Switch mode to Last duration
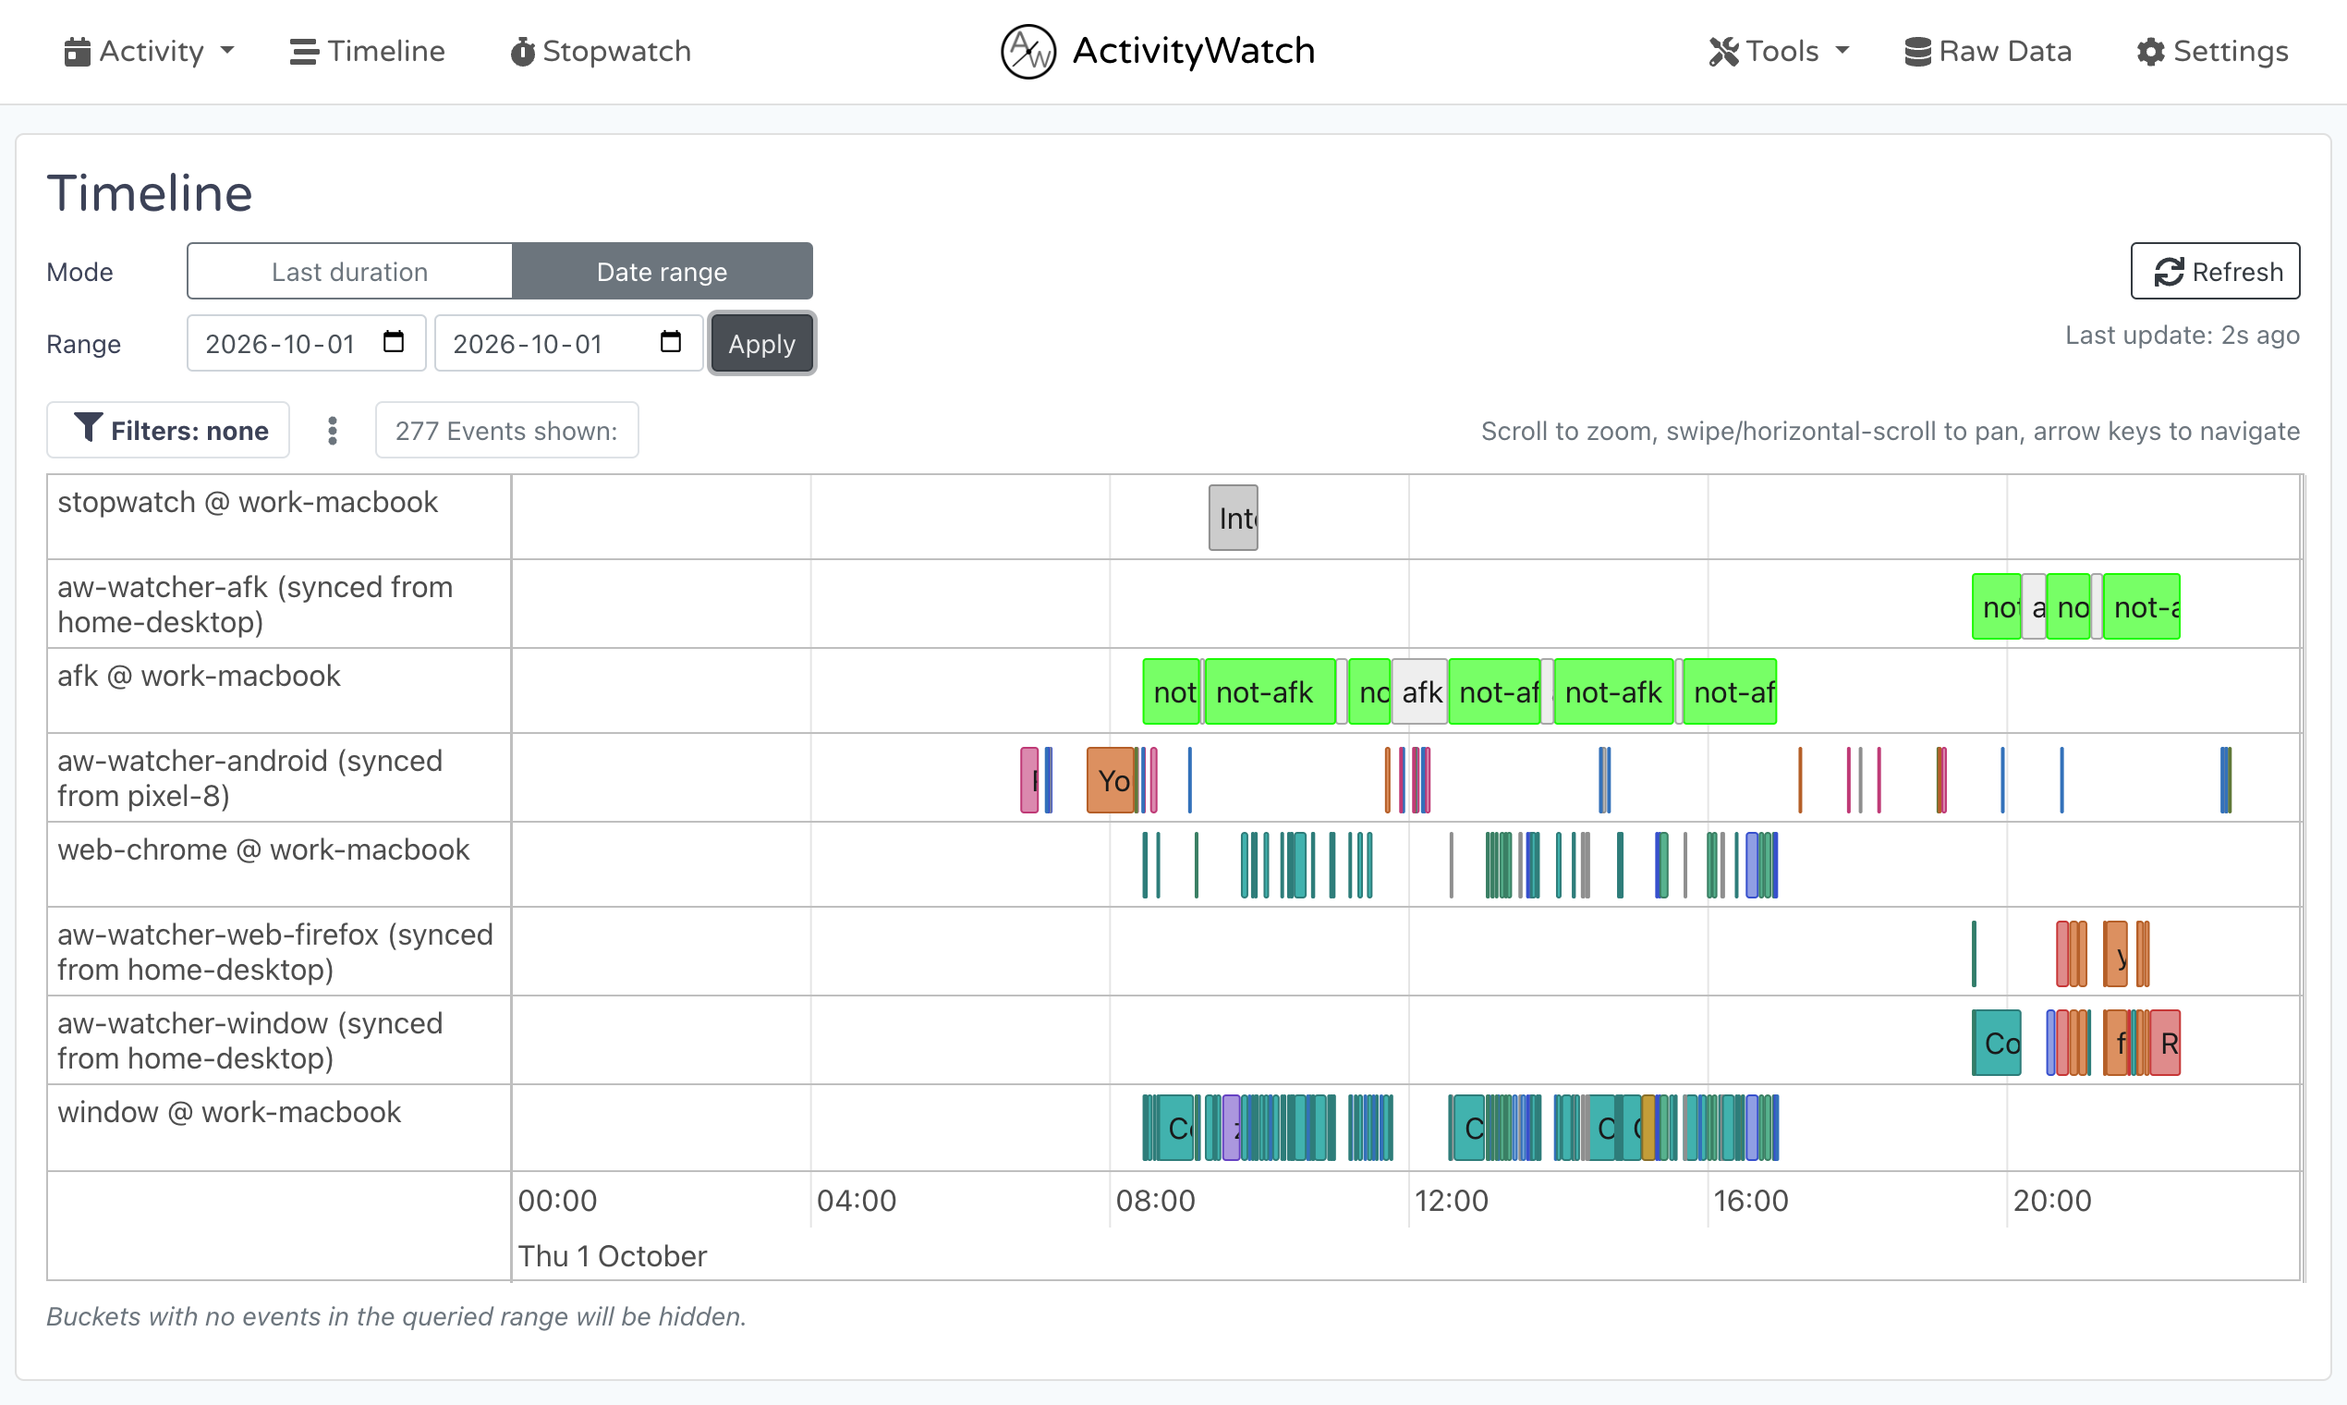The height and width of the screenshot is (1405, 2347). (349, 272)
